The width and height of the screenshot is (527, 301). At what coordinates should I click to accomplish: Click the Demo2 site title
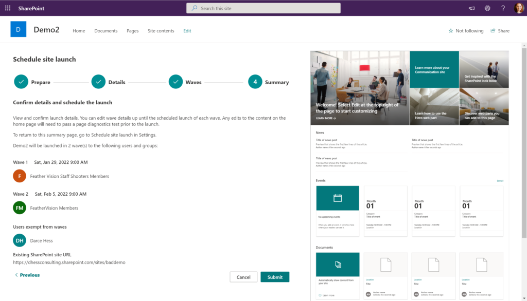pyautogui.click(x=46, y=29)
